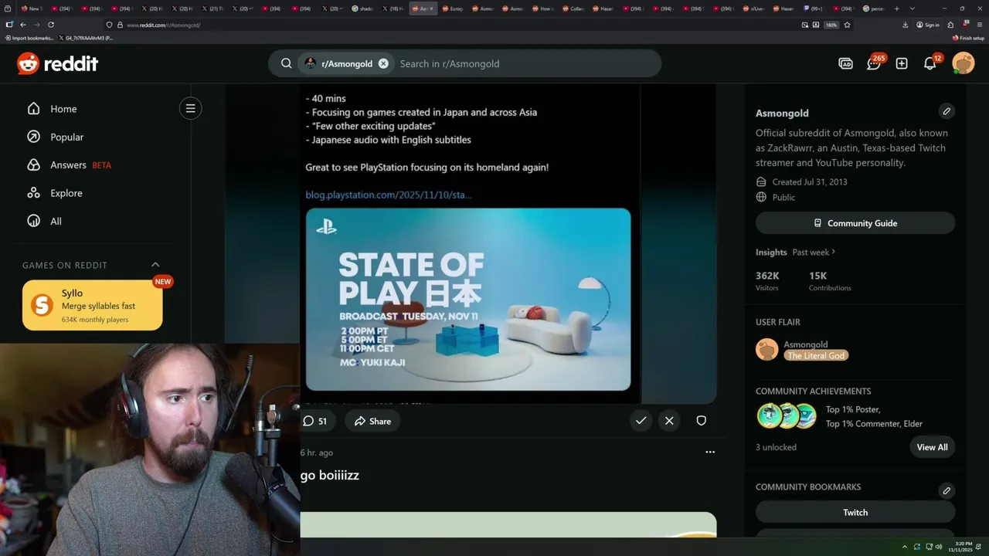Image resolution: width=989 pixels, height=556 pixels.
Task: Approve the post with checkmark icon
Action: pyautogui.click(x=641, y=421)
